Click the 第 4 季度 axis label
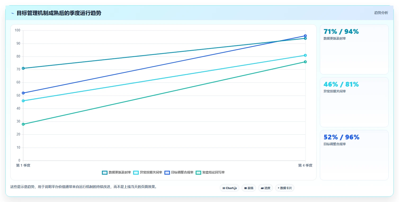Screen dimensions: 399x202 [305, 165]
